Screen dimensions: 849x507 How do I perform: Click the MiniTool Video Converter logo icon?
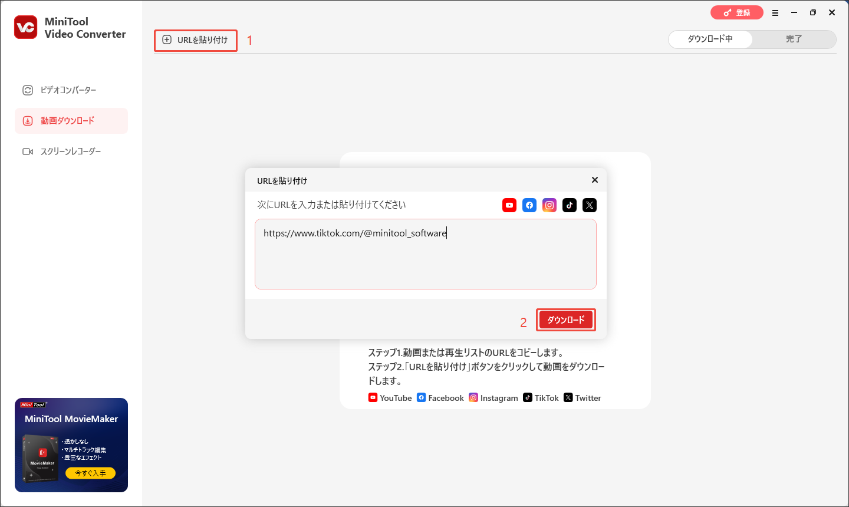26,27
